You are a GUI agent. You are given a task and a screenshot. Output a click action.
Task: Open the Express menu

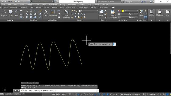point(97,5)
